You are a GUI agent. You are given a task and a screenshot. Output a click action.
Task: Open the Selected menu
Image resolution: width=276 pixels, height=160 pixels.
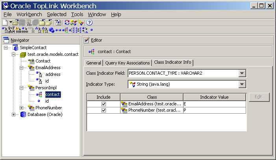coord(57,15)
